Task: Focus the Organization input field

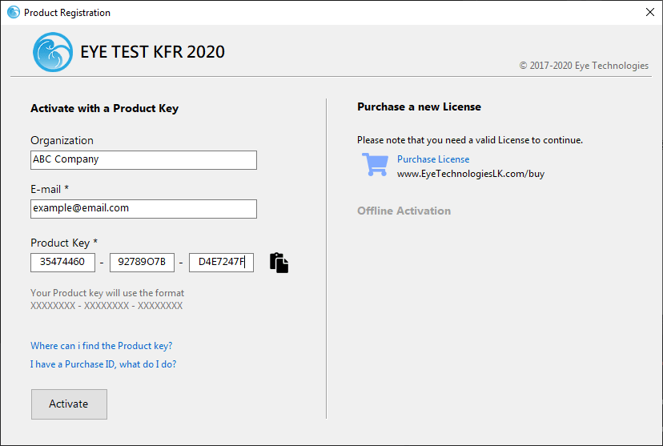Action: 144,160
